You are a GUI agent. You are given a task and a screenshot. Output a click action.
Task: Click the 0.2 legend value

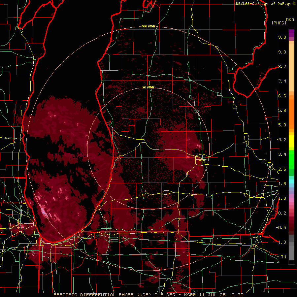(282, 213)
